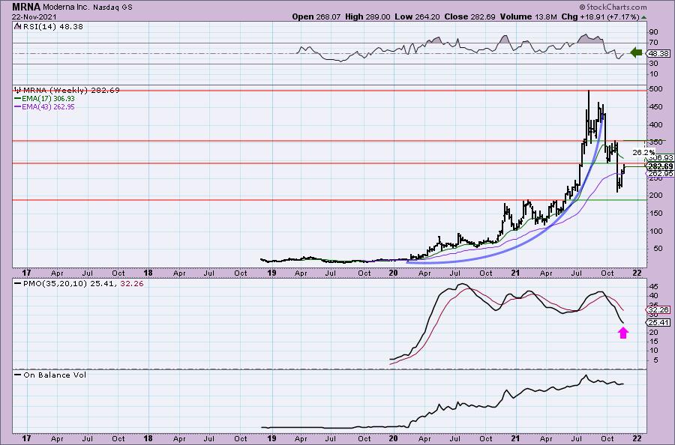Click the 18 year label on the bottom axis
Image resolution: width=675 pixels, height=445 pixels.
tap(148, 438)
